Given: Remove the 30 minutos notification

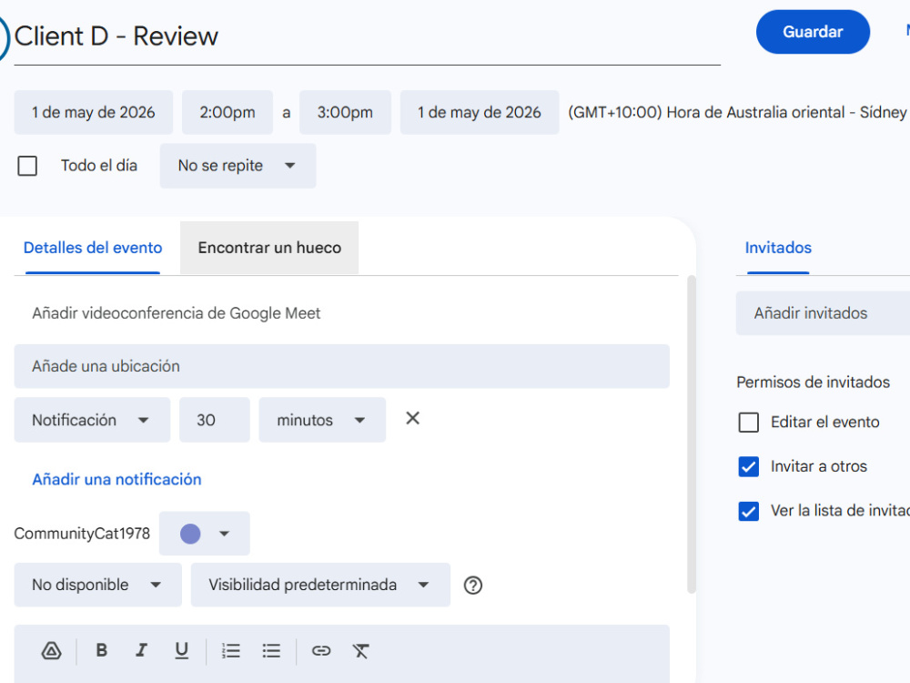Looking at the screenshot, I should 412,418.
